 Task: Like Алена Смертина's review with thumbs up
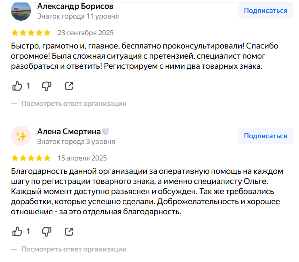coord(17,231)
